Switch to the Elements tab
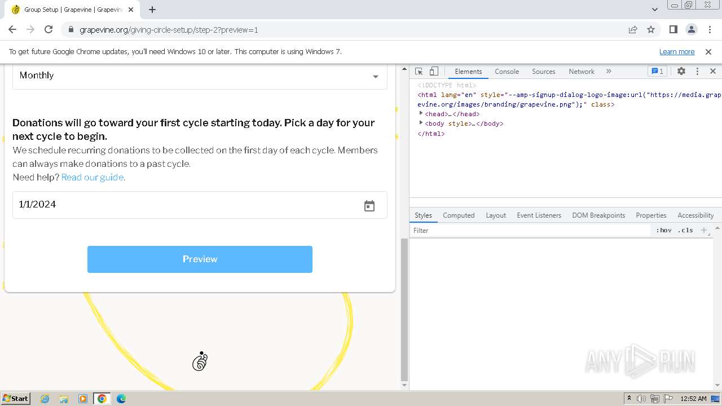This screenshot has width=722, height=406. pos(468,72)
